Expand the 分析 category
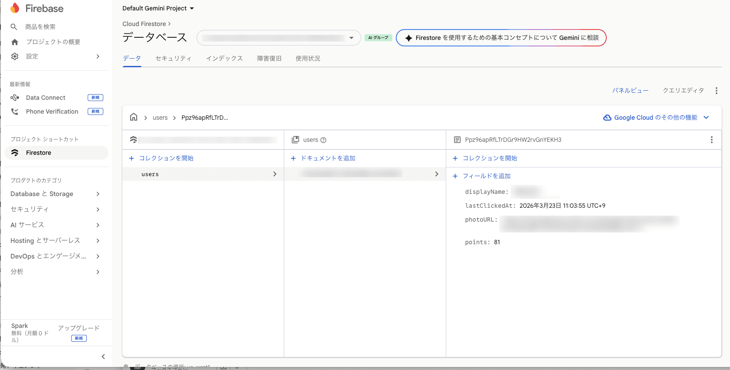 pyautogui.click(x=98, y=272)
